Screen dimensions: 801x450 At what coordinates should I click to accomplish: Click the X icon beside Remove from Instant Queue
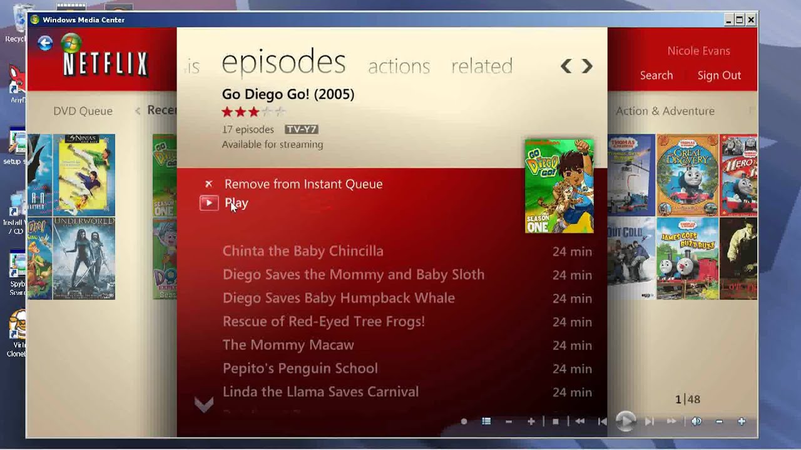pyautogui.click(x=209, y=184)
